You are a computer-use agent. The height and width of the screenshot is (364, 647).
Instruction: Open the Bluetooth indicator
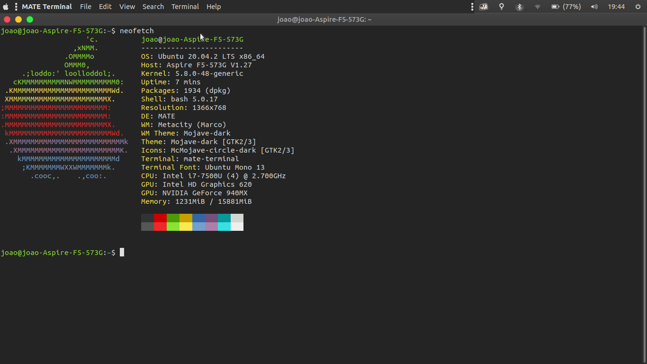pyautogui.click(x=520, y=7)
